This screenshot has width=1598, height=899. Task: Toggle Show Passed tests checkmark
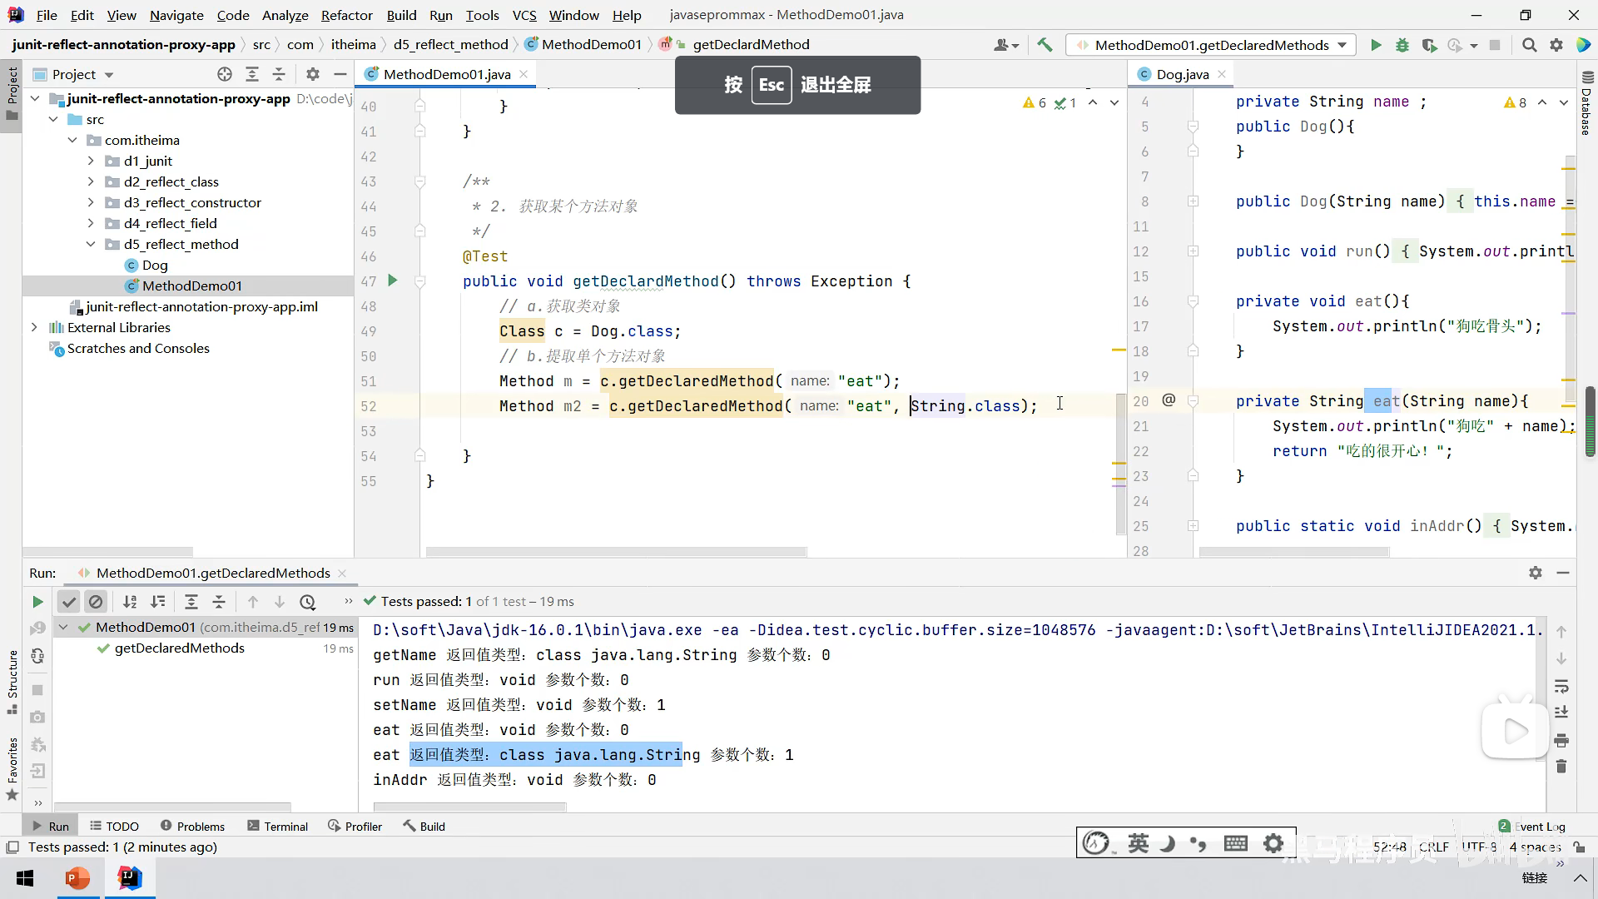pos(69,602)
